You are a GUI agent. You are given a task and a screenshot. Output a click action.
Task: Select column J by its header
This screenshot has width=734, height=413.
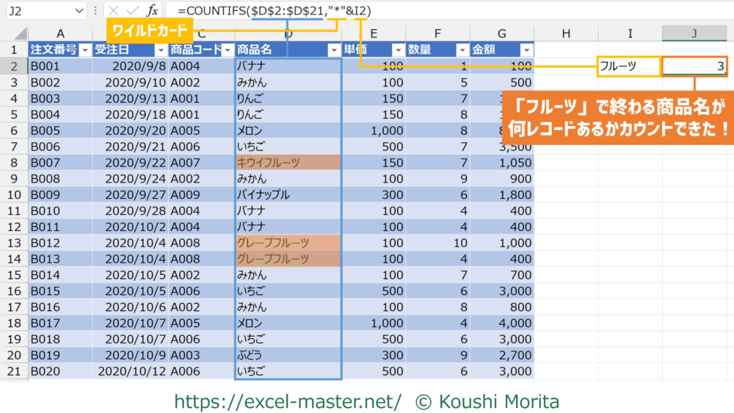[693, 33]
